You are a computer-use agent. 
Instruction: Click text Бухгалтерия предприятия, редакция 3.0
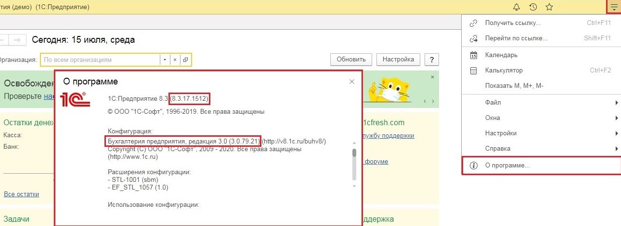coord(168,142)
